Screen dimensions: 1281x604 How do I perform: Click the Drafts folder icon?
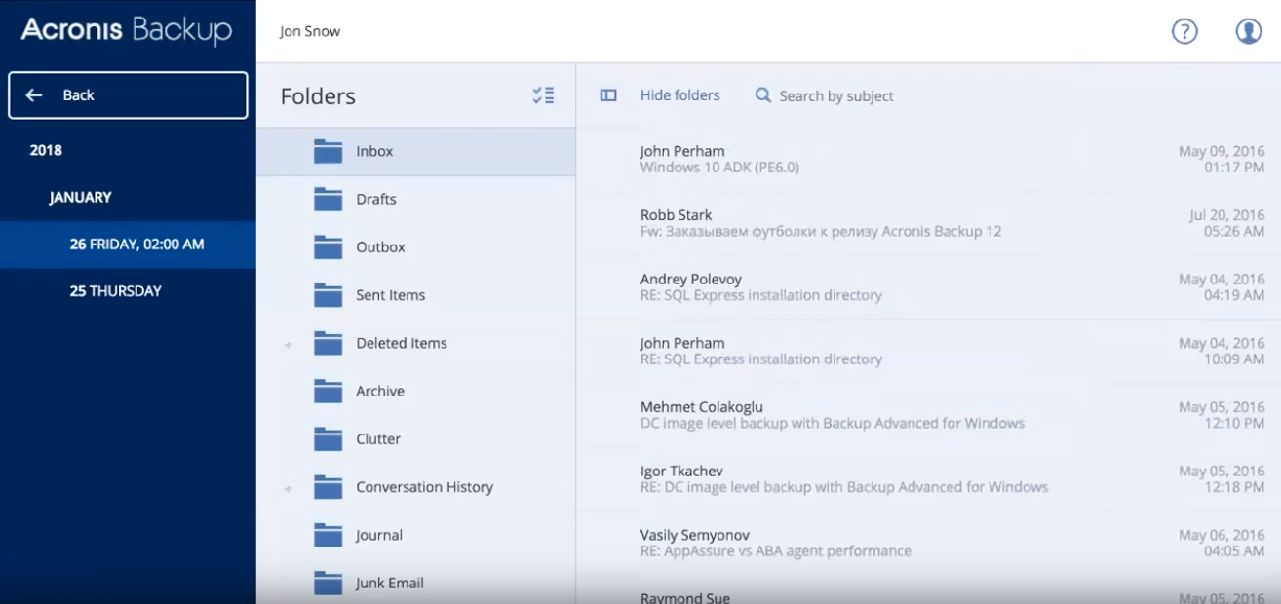329,199
